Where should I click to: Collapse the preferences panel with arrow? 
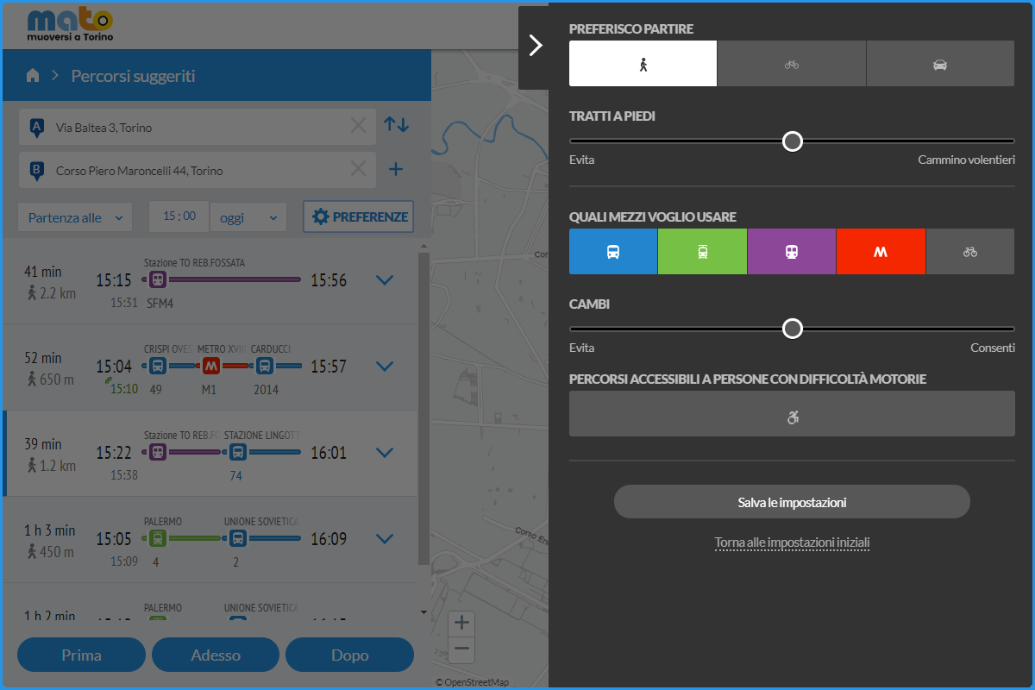tap(535, 46)
